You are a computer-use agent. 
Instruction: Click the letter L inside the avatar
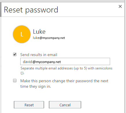22,34
